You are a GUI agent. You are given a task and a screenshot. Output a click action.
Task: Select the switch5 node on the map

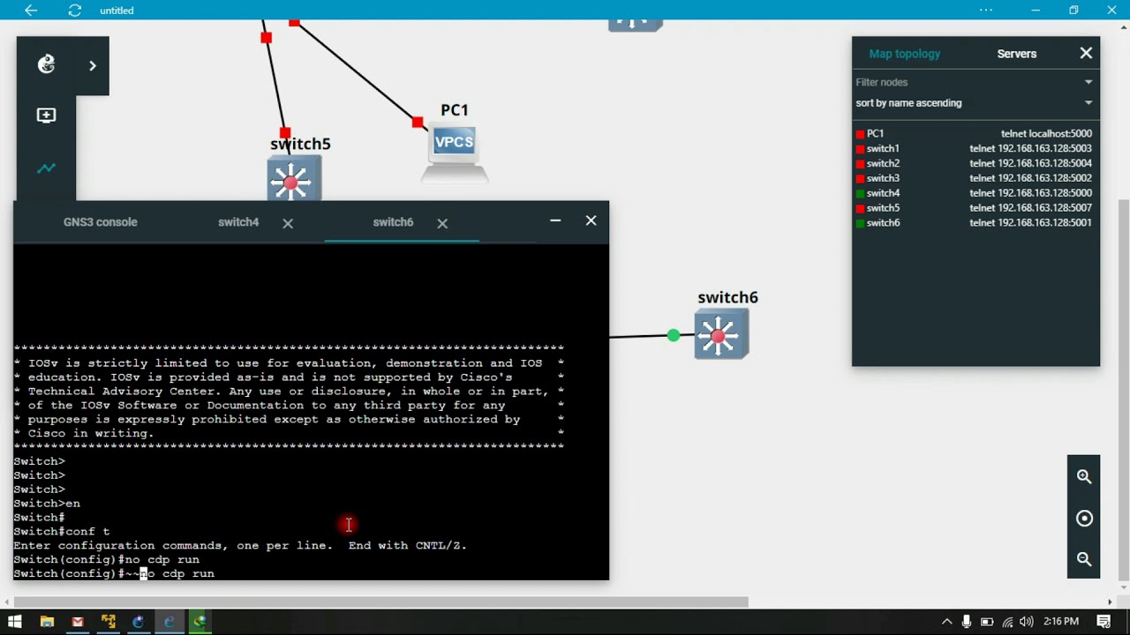(294, 179)
